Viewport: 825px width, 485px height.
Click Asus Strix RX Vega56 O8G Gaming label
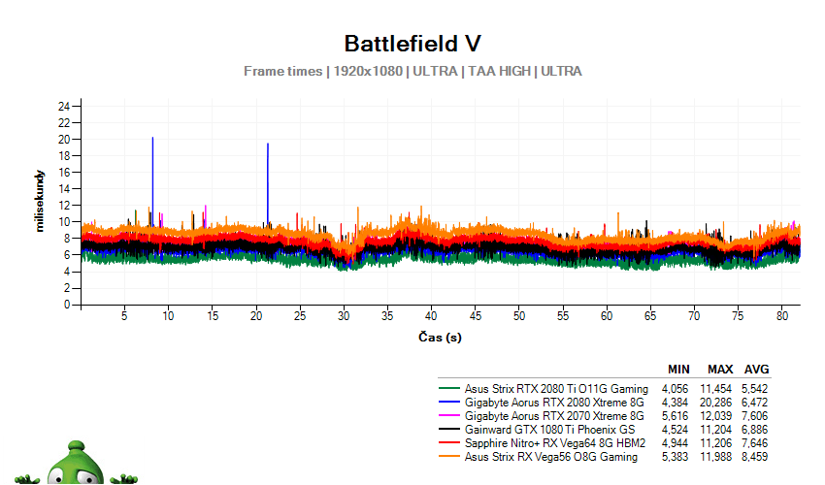pyautogui.click(x=551, y=457)
